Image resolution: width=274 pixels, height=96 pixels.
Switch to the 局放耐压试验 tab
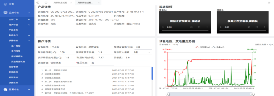pyautogui.click(x=60, y=3)
